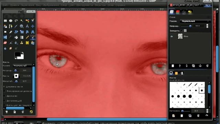
Task: Open the layer mode 'Нормальный' dropdown
Action: 195,21
